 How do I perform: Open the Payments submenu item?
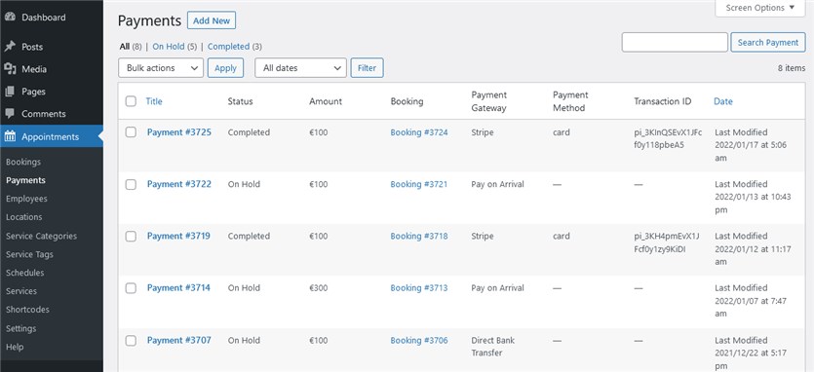[x=25, y=180]
